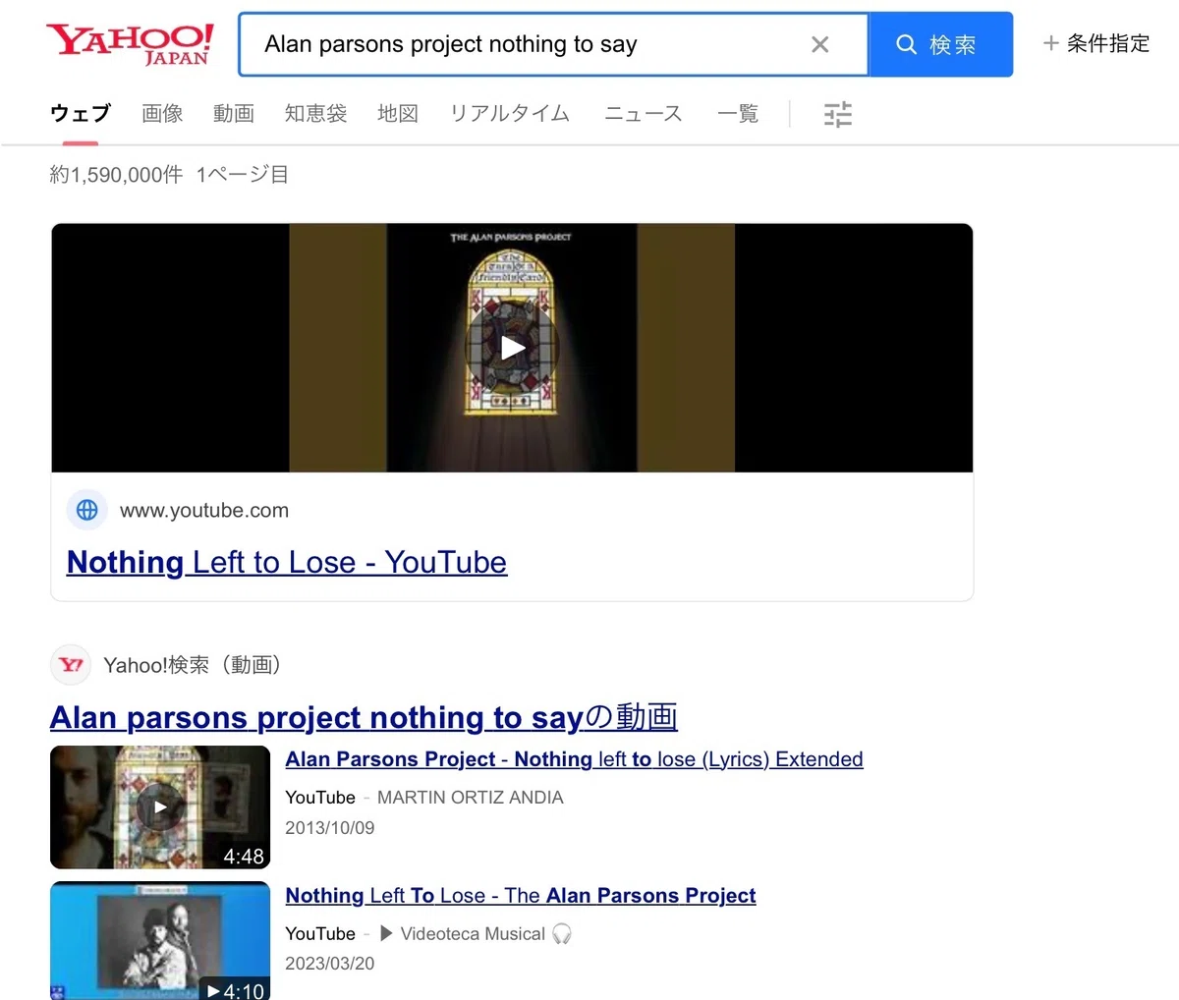Click the blue 検索 search button

[940, 44]
